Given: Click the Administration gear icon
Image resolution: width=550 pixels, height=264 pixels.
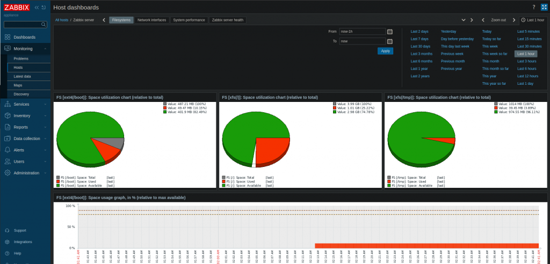Looking at the screenshot, I should (8, 173).
